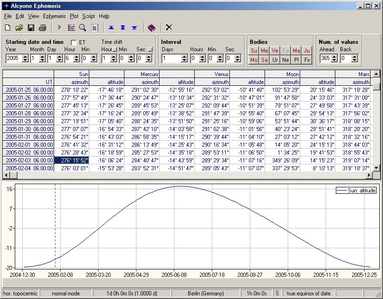383x299 pixels.
Task: Click the table's vertical scrollbar thumb
Action: coord(377,86)
